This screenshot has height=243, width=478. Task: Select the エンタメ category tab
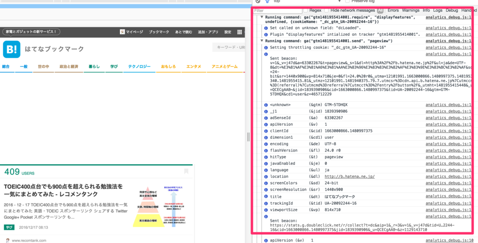click(x=194, y=66)
